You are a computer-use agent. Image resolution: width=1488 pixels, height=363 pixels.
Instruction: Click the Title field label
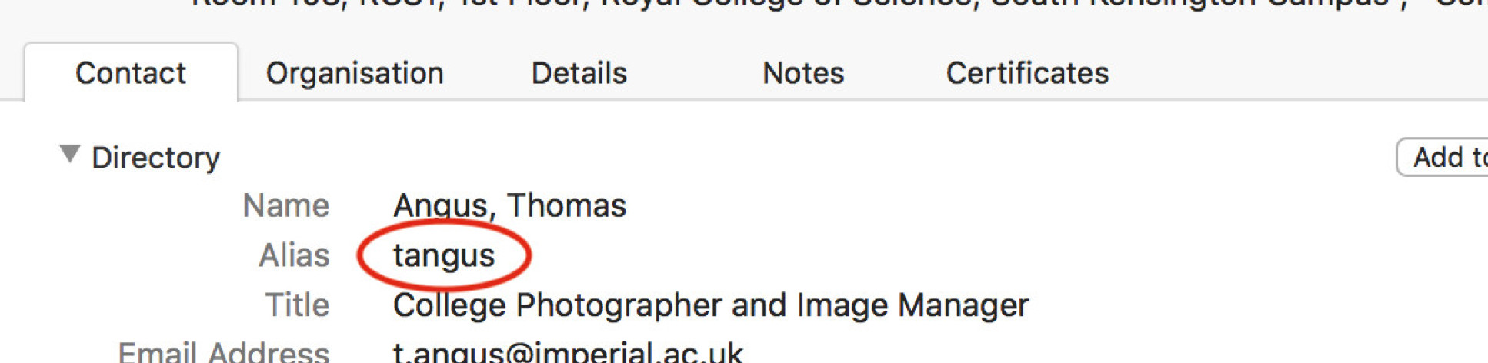[x=297, y=305]
